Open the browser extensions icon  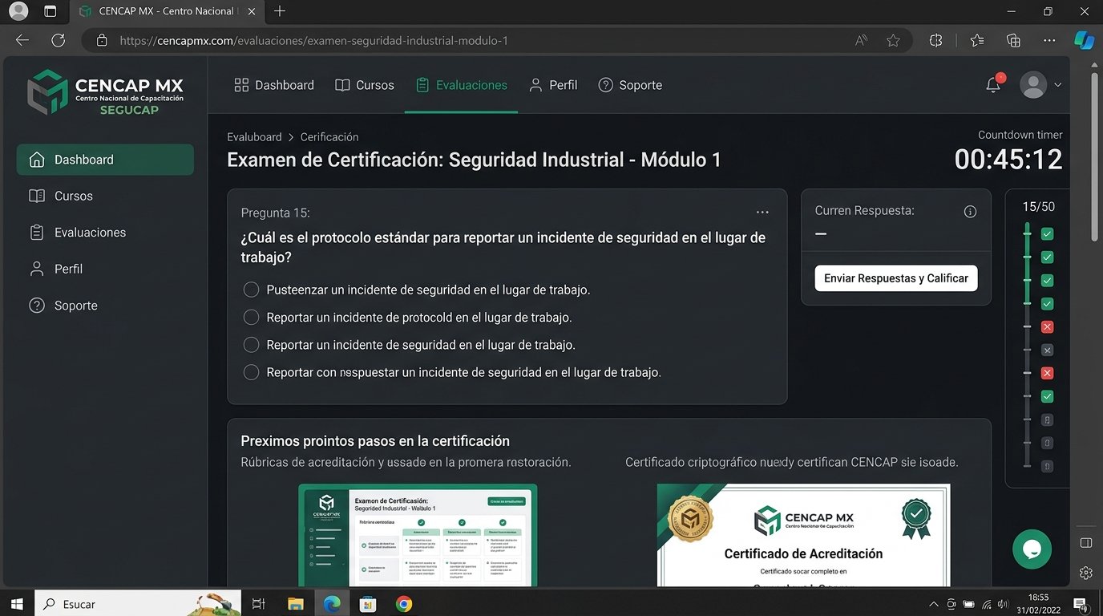click(935, 40)
